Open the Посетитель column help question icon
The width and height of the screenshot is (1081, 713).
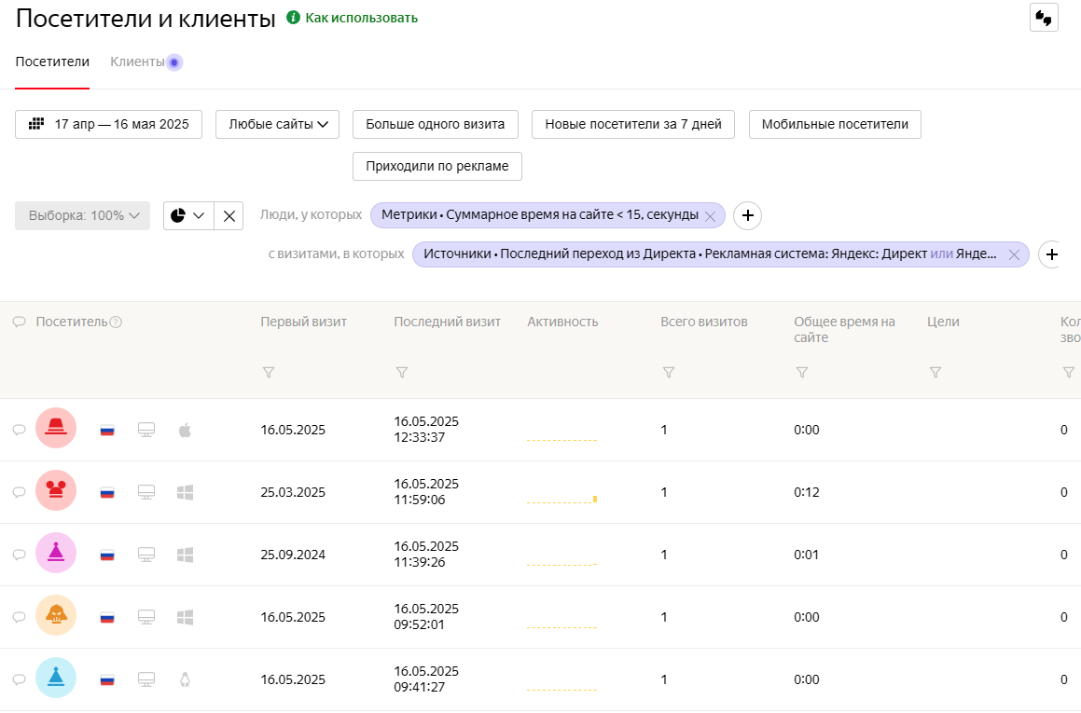pyautogui.click(x=116, y=322)
